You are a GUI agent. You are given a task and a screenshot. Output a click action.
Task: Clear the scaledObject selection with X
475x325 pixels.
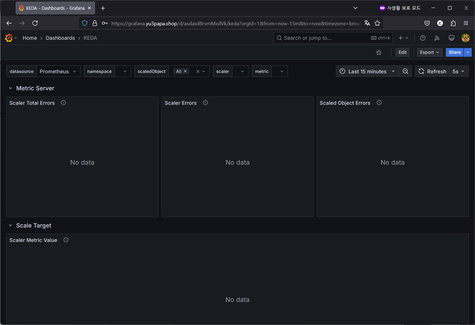[x=197, y=71]
